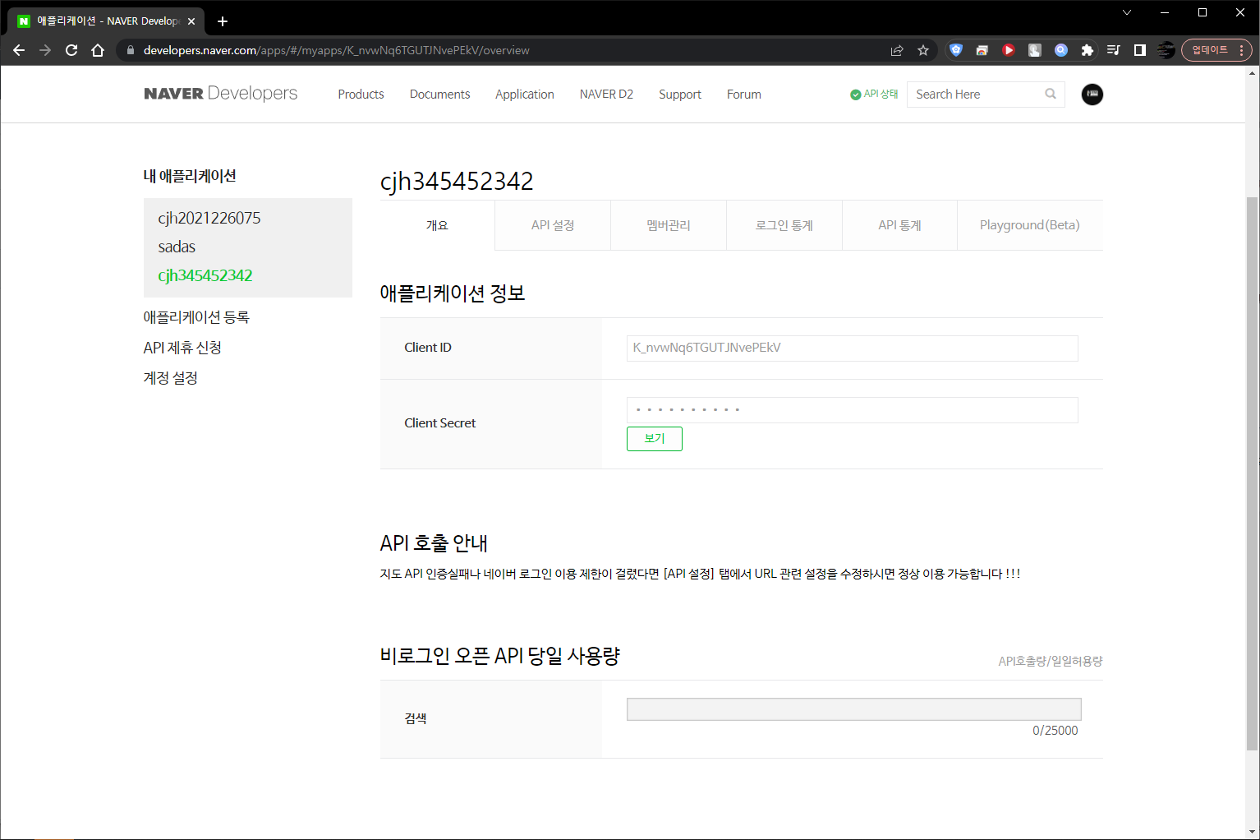Click the YouTube extension icon in toolbar
This screenshot has width=1260, height=840.
[1008, 50]
